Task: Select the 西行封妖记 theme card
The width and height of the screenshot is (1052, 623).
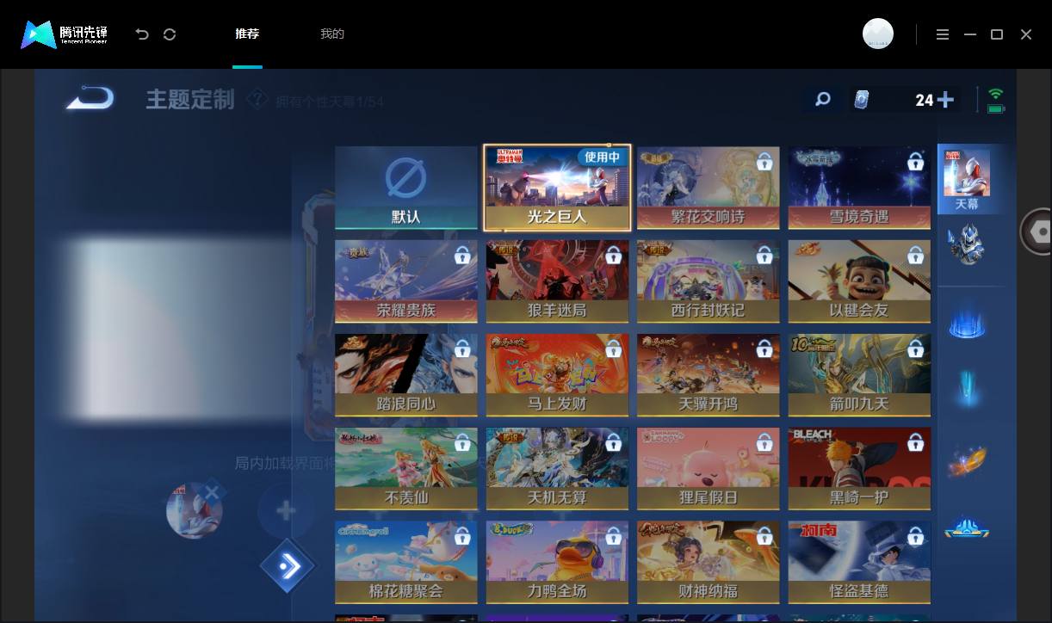Action: coord(709,281)
